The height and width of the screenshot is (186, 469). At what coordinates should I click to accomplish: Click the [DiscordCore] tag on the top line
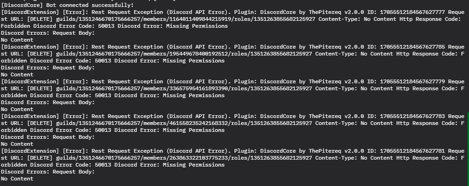22,5
